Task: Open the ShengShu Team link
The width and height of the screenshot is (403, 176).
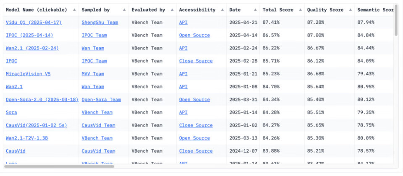Action: tap(100, 23)
